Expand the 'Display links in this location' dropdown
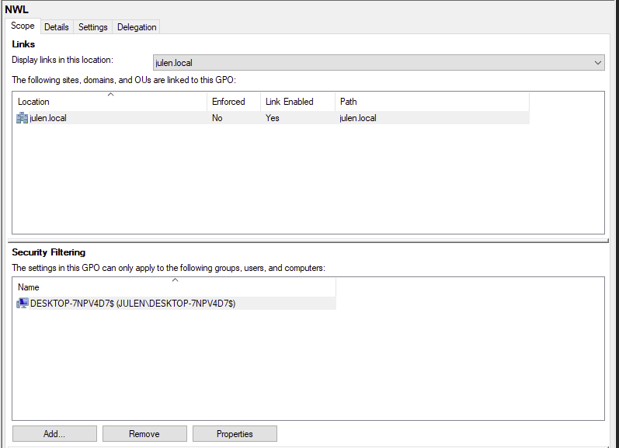The image size is (619, 448). [x=597, y=62]
